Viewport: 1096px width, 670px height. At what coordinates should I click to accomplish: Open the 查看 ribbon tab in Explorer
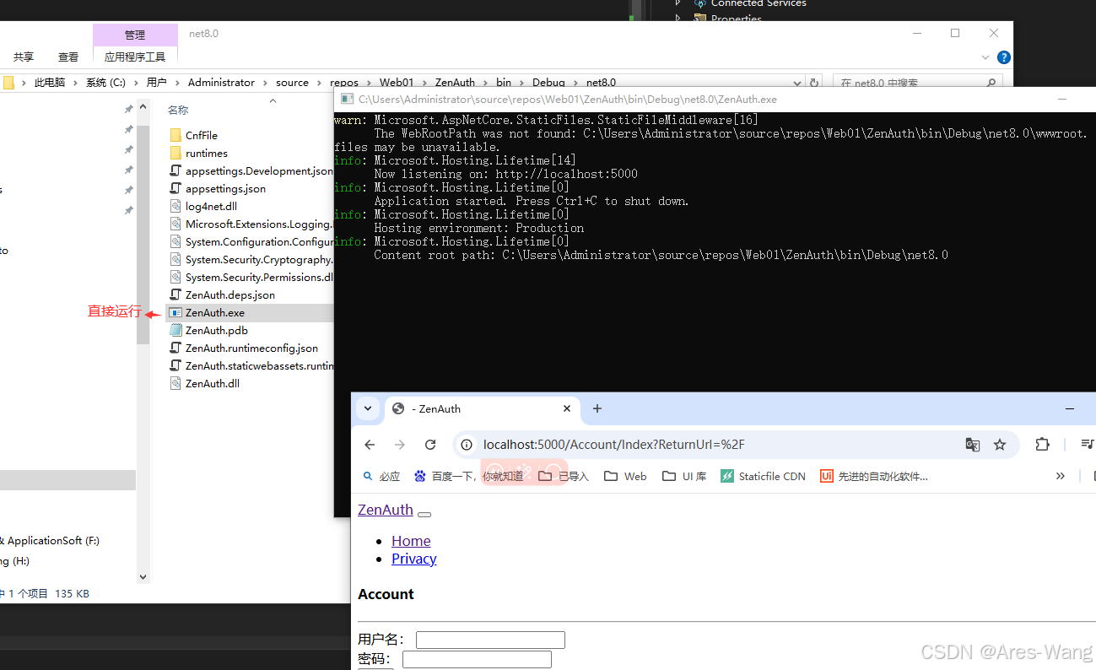(68, 57)
